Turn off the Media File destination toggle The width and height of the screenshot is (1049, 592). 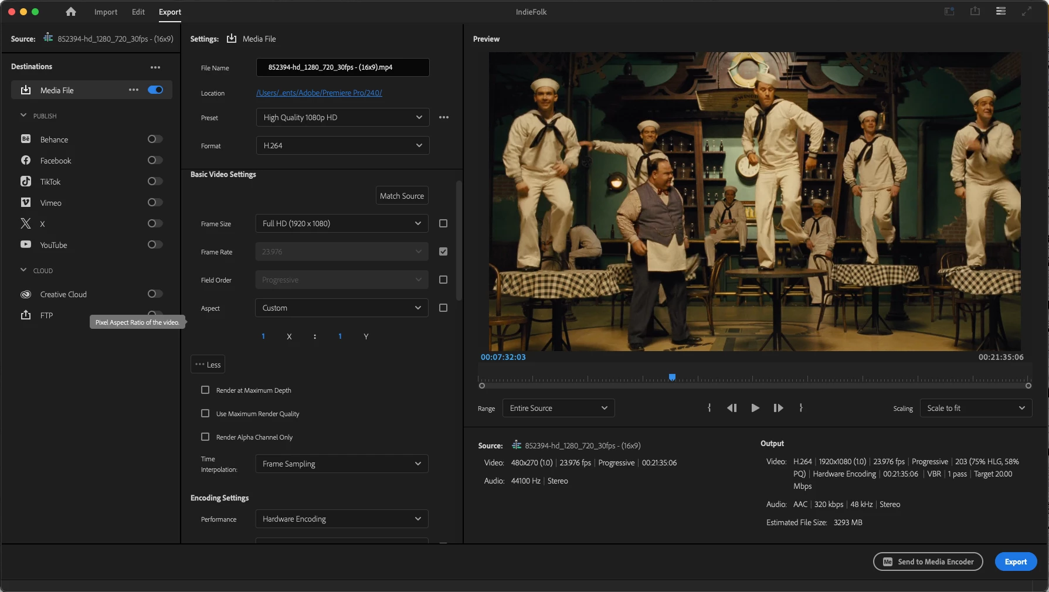coord(155,90)
